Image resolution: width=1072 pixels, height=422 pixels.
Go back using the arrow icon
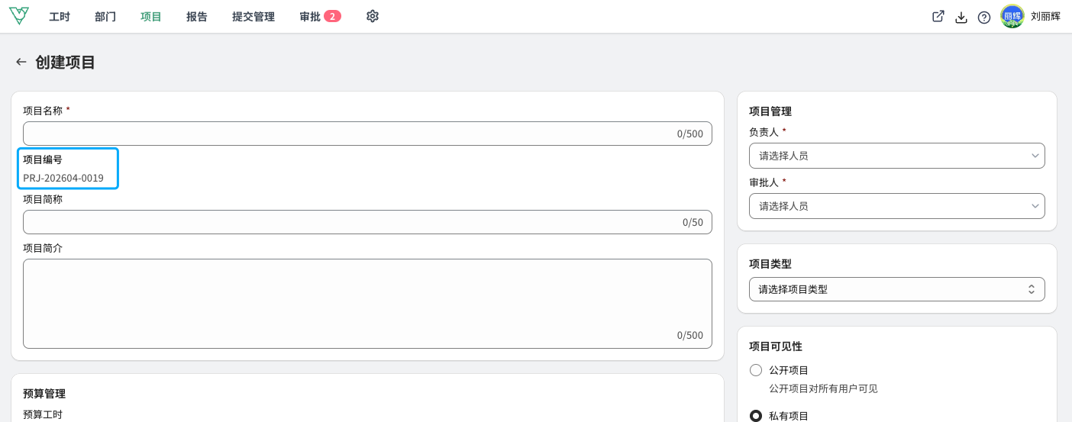[21, 62]
